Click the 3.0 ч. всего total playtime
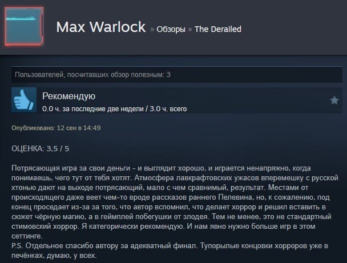The image size is (347, 263). (168, 109)
